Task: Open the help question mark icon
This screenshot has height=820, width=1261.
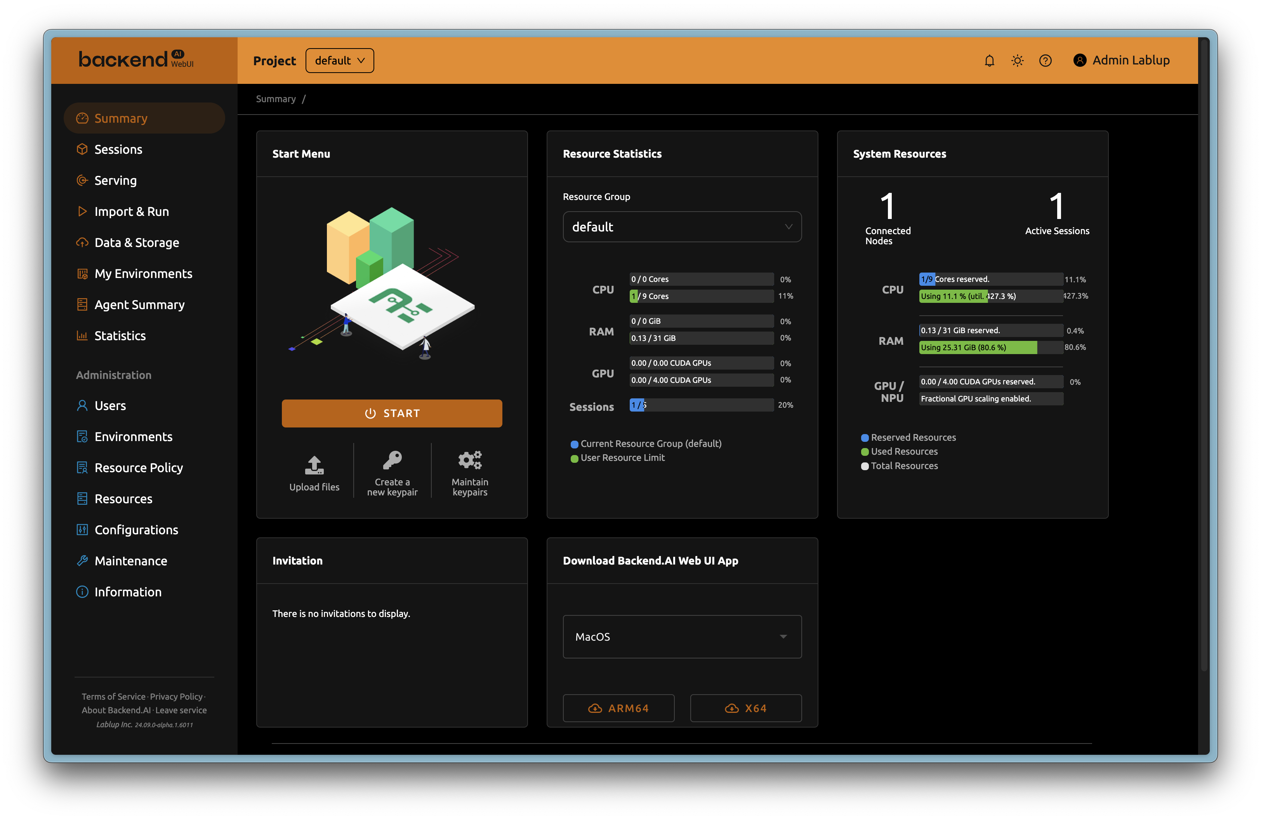Action: (x=1046, y=61)
